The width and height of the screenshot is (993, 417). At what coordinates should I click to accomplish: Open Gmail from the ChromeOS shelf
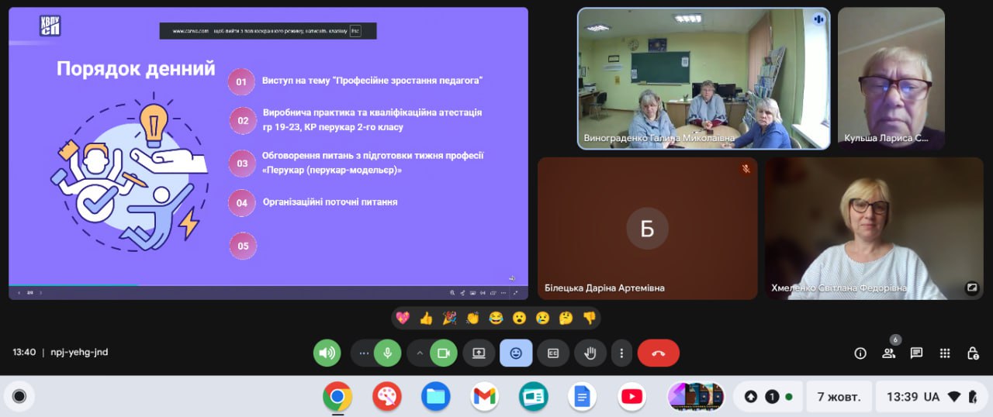tap(484, 397)
